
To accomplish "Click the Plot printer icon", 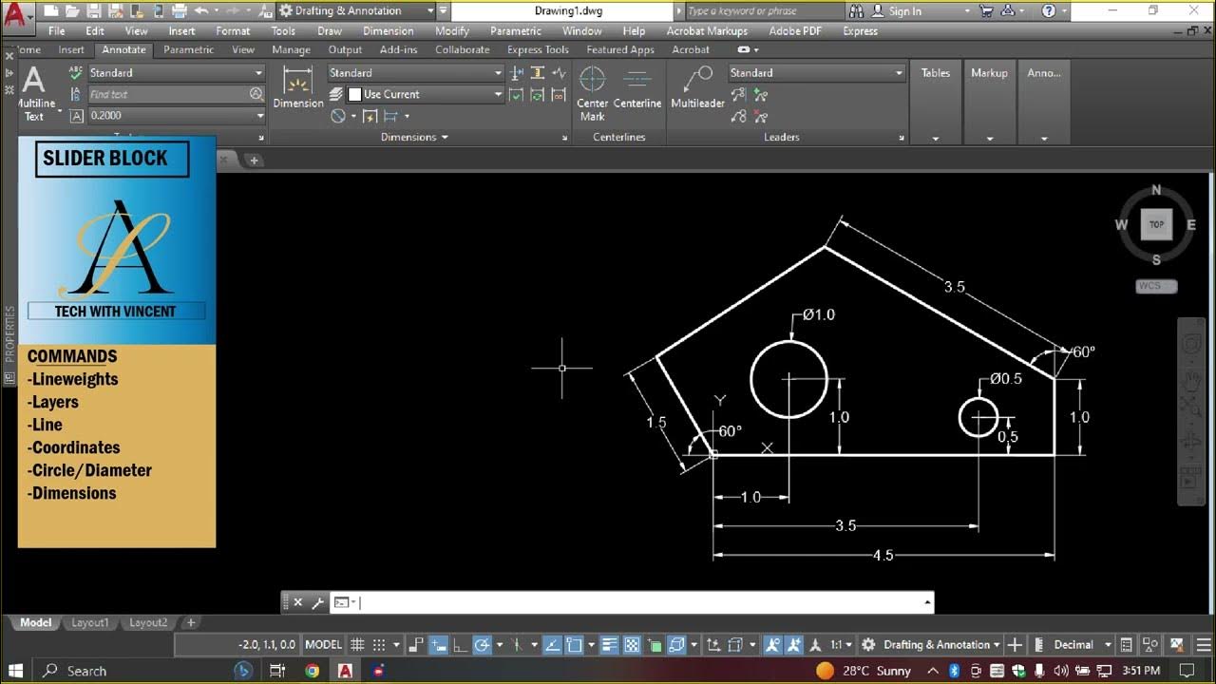I will (x=180, y=10).
